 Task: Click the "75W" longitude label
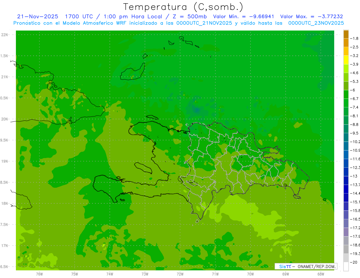(x=75, y=274)
